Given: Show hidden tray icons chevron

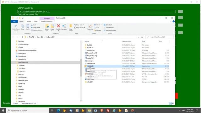Looking at the screenshot, I should tap(179, 110).
